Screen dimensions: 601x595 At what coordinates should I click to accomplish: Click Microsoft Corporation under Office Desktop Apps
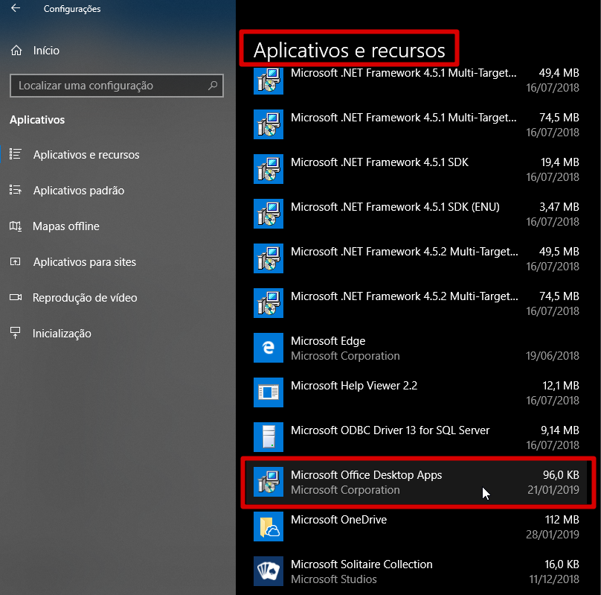(x=345, y=490)
